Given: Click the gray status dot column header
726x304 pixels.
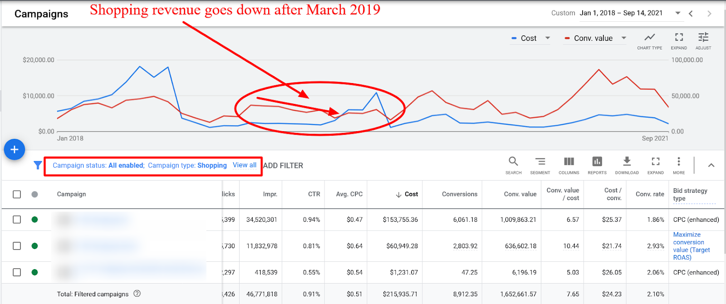Looking at the screenshot, I should [x=34, y=194].
